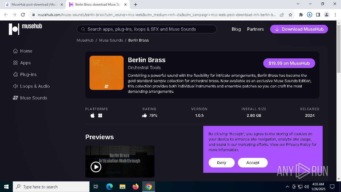Open File Explorer from taskbar
The image size is (341, 192).
pos(123,187)
